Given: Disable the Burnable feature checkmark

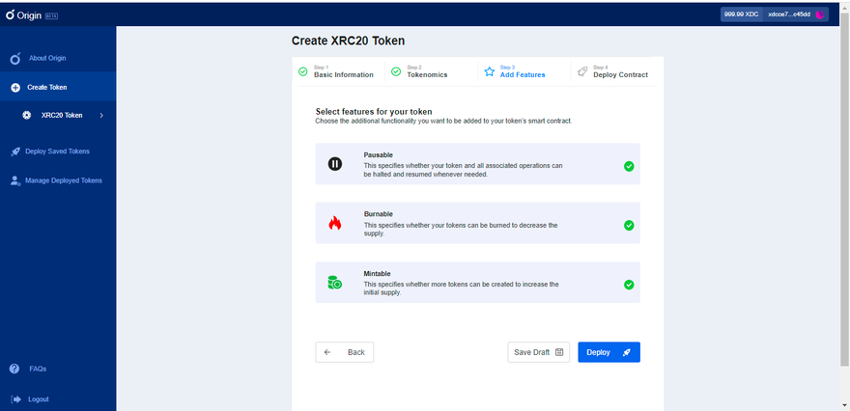Looking at the screenshot, I should tap(629, 225).
